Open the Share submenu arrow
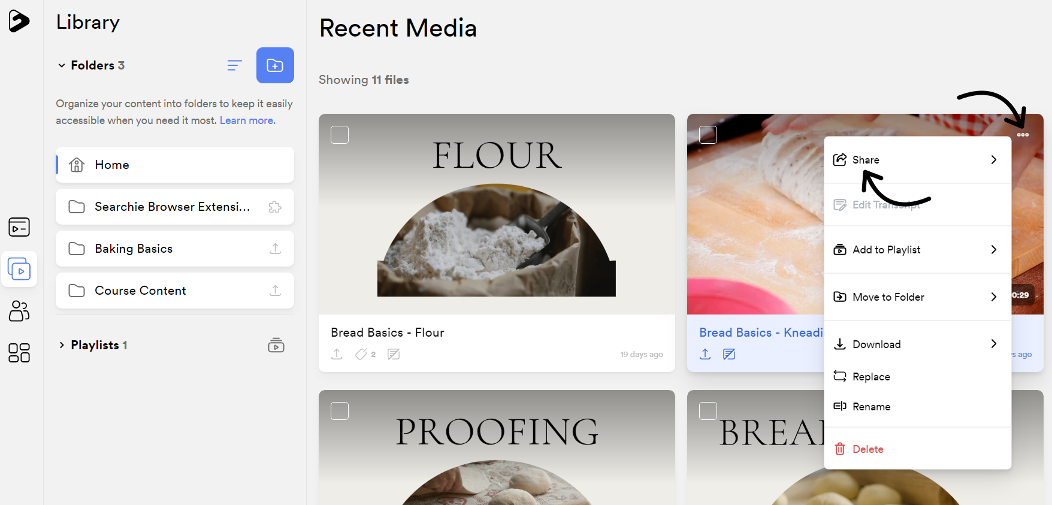Viewport: 1052px width, 505px height. (994, 160)
